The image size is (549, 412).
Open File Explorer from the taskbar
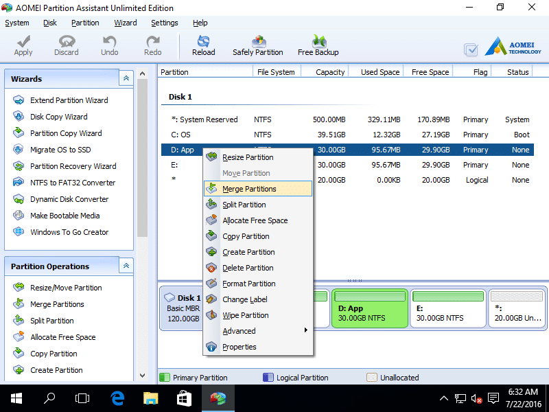pyautogui.click(x=151, y=398)
